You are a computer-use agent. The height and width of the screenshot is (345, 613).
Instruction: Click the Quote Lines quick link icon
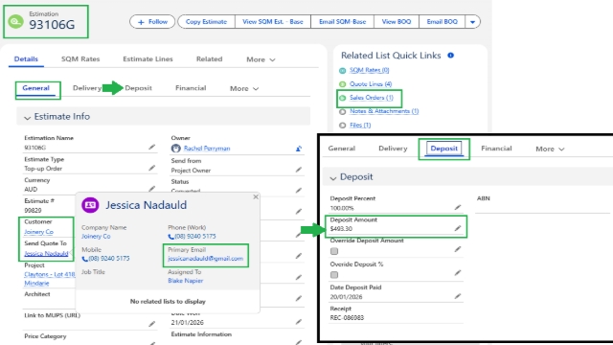(x=343, y=84)
